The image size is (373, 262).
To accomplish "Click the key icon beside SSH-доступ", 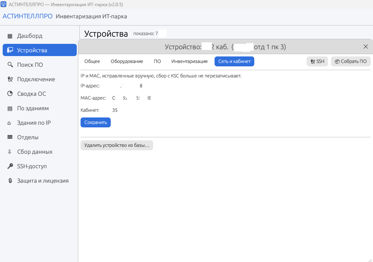I will pyautogui.click(x=10, y=166).
